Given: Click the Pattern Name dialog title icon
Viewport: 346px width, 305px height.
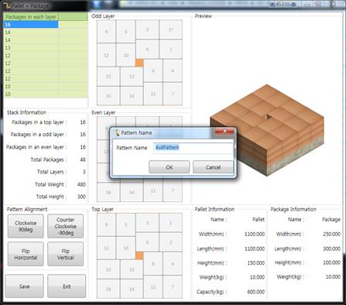Looking at the screenshot, I should 117,132.
